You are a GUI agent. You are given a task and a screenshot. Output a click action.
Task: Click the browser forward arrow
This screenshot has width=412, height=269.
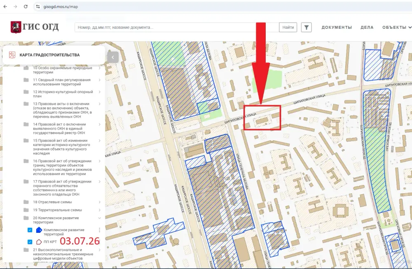15,7
